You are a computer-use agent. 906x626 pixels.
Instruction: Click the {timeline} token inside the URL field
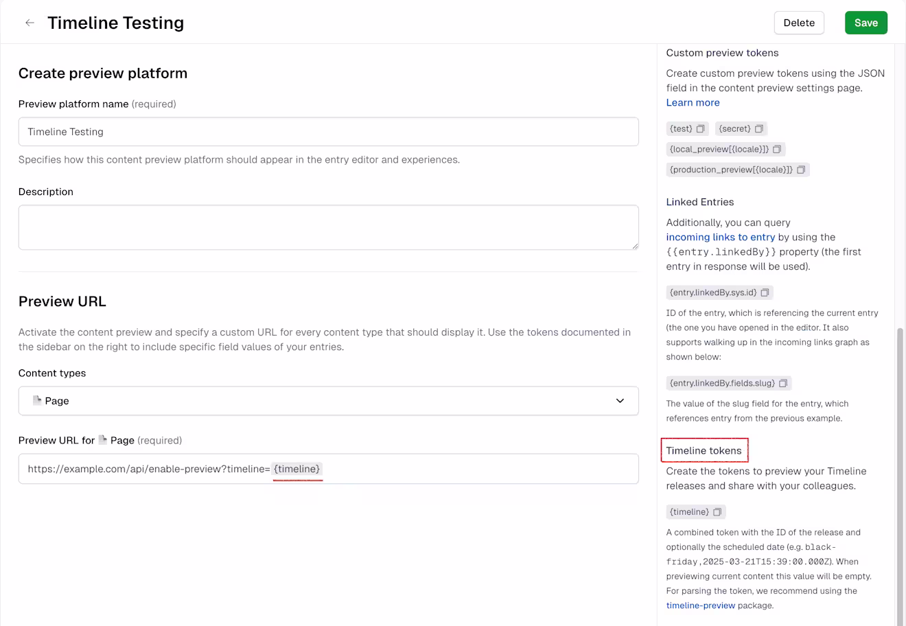(x=297, y=469)
